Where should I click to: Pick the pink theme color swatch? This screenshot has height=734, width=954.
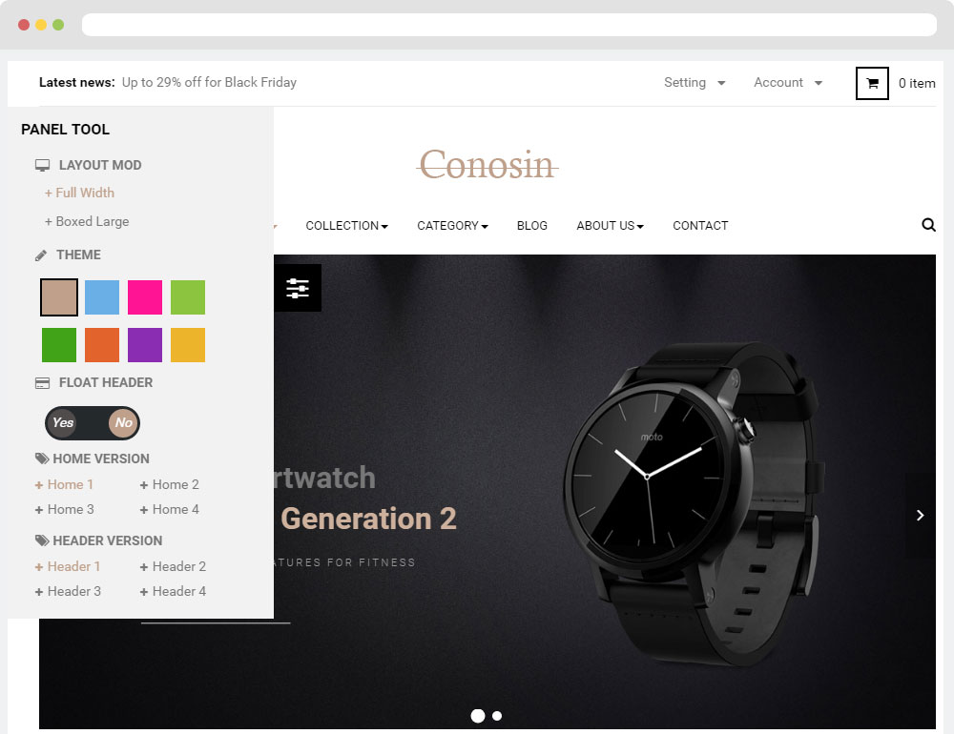point(145,297)
